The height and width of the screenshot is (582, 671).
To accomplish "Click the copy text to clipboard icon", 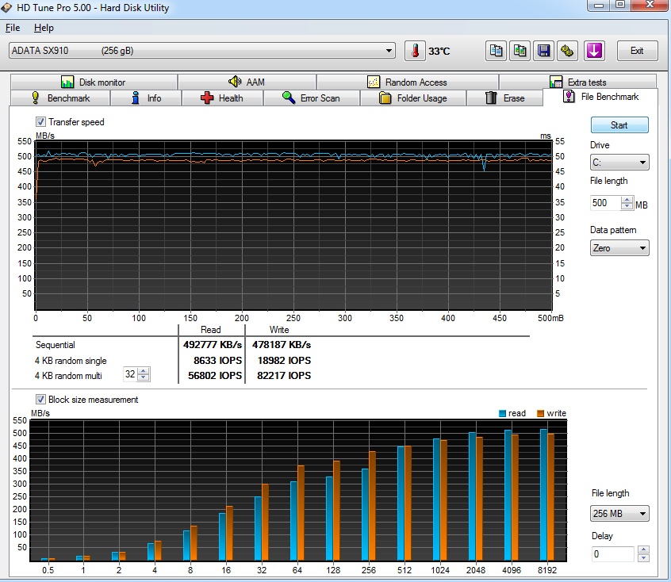I will (x=497, y=51).
